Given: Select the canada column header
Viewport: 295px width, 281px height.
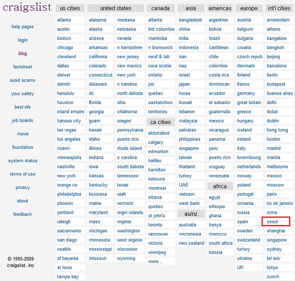Looking at the screenshot, I should [x=161, y=8].
